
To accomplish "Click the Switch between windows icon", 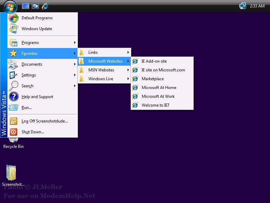I will 35,6.
